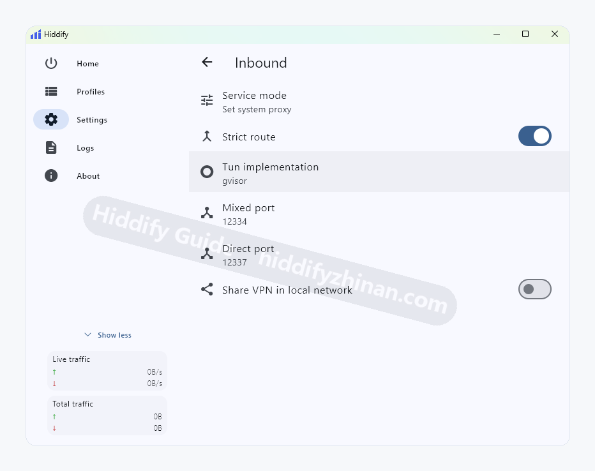Click the Strict route merge icon
Image resolution: width=595 pixels, height=471 pixels.
point(207,136)
